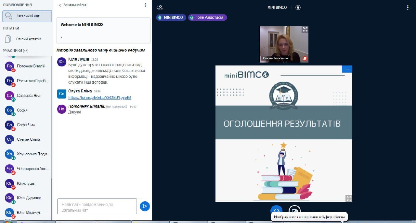Viewport: 416px width, 223px height.
Task: Click the muted-microphone badge on the webcam
Action: (x=305, y=58)
